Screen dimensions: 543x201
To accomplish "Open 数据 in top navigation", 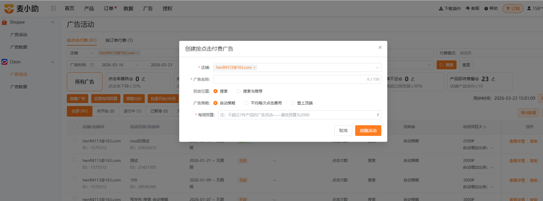I will [128, 9].
